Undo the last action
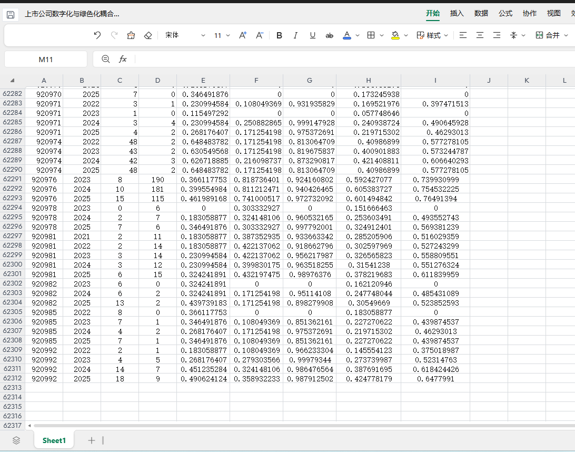This screenshot has width=575, height=452. pyautogui.click(x=97, y=35)
